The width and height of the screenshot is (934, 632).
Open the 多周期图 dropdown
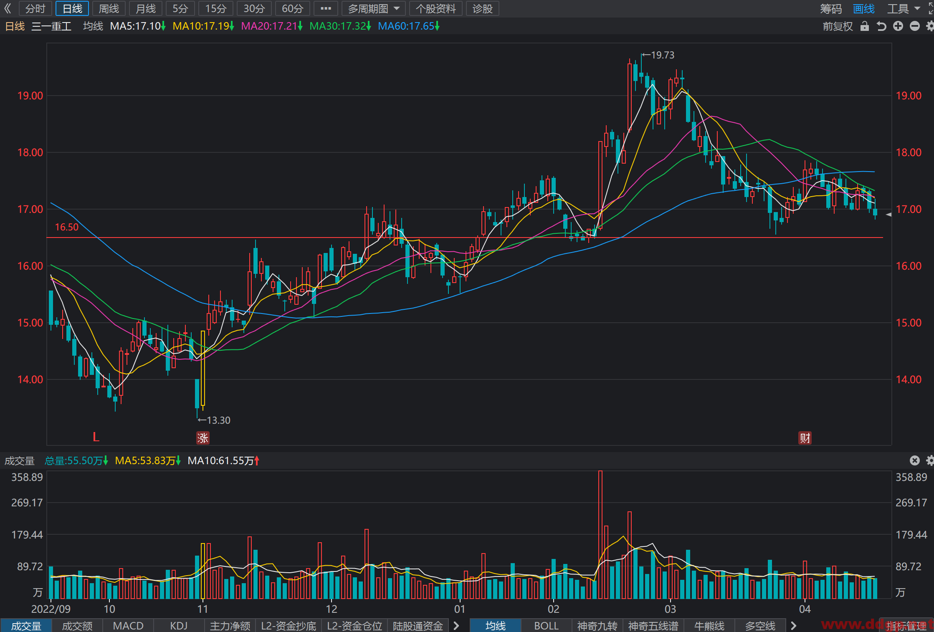374,8
